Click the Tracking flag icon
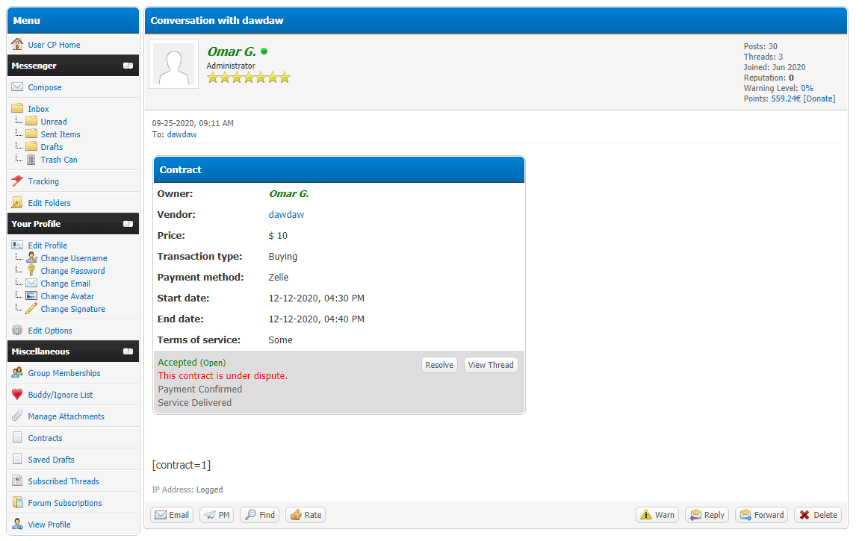This screenshot has width=865, height=541. pyautogui.click(x=17, y=181)
